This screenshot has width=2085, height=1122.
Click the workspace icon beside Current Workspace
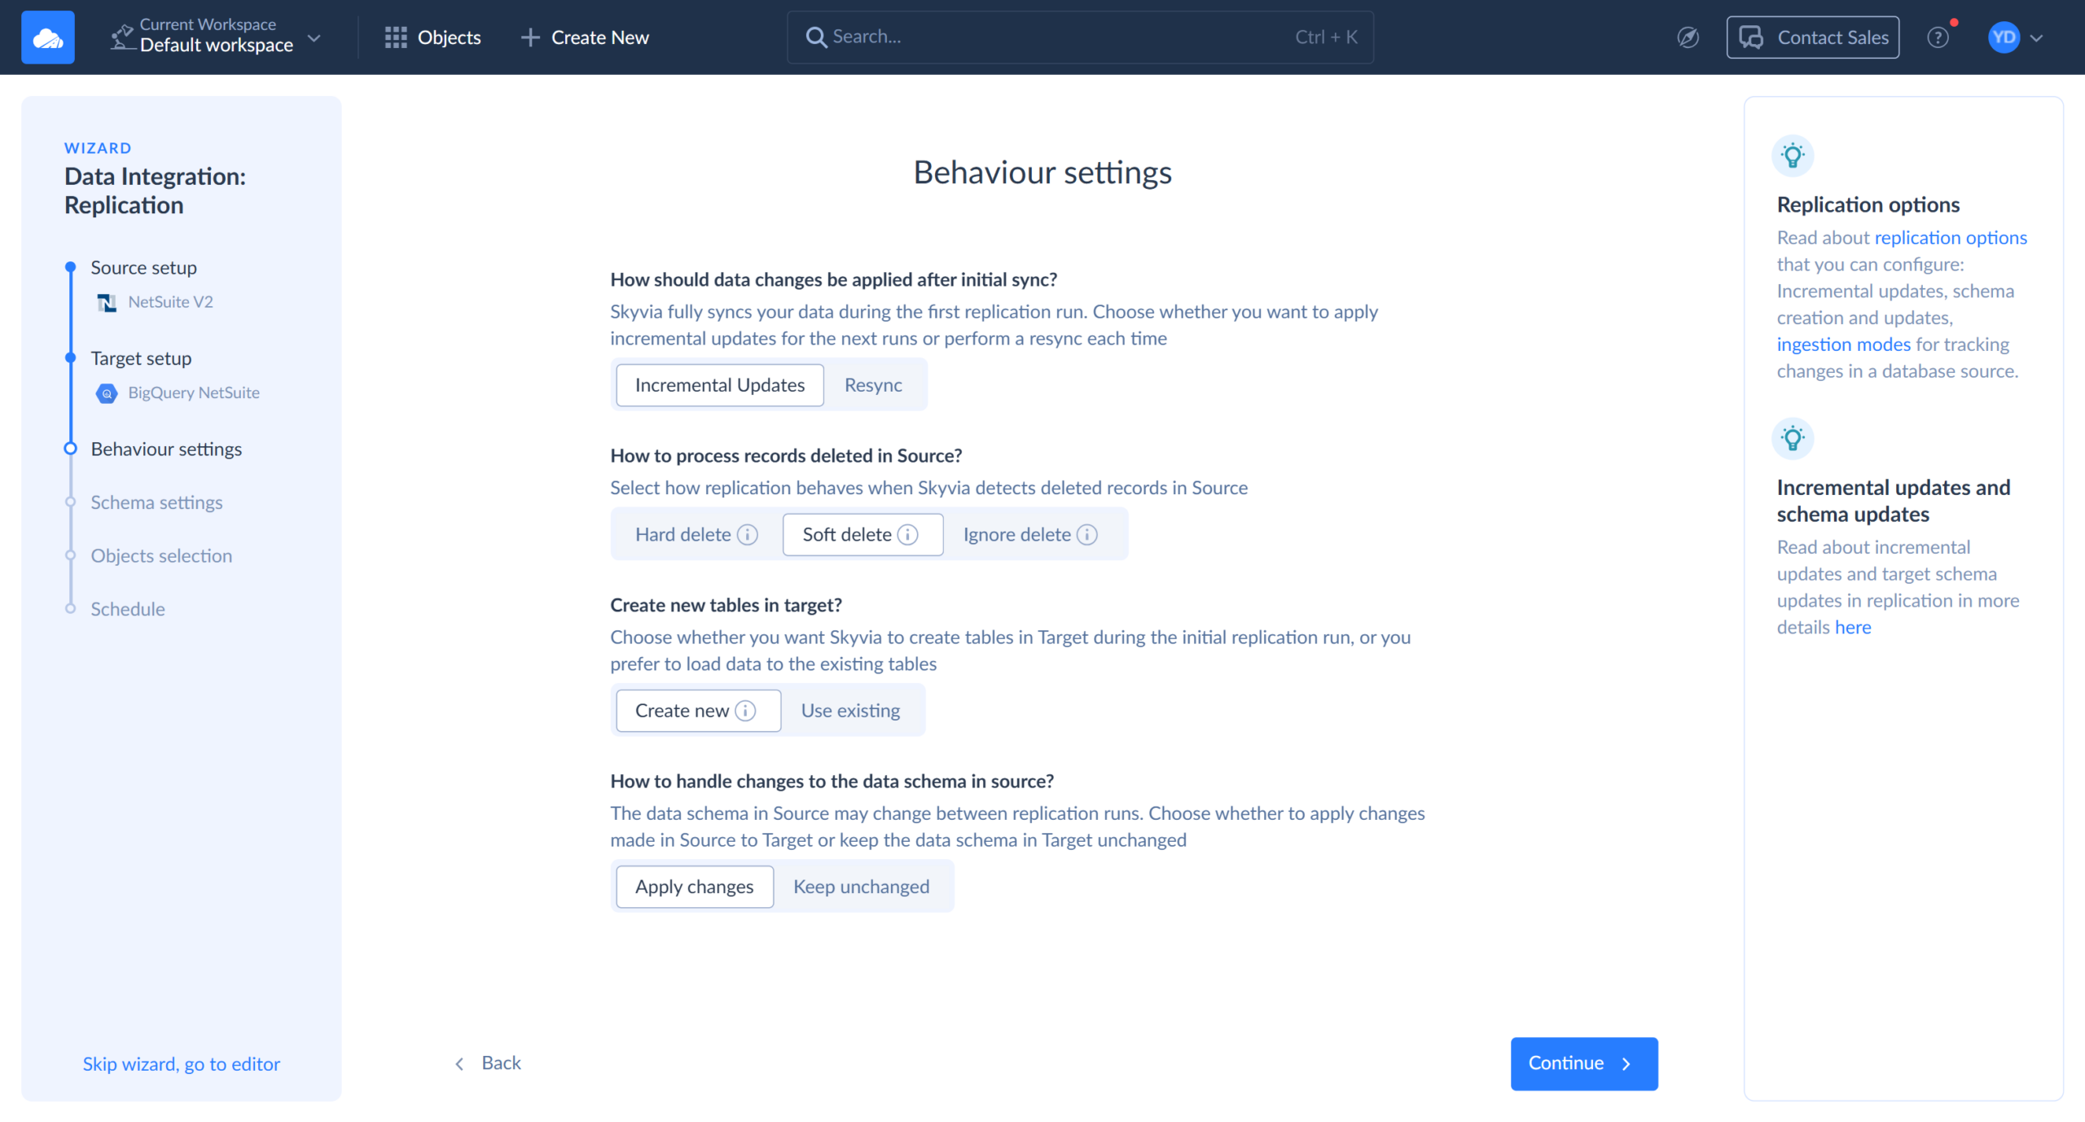pyautogui.click(x=122, y=37)
